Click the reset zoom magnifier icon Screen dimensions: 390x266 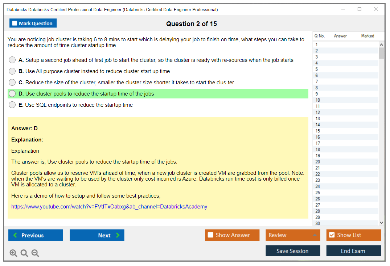click(24, 253)
